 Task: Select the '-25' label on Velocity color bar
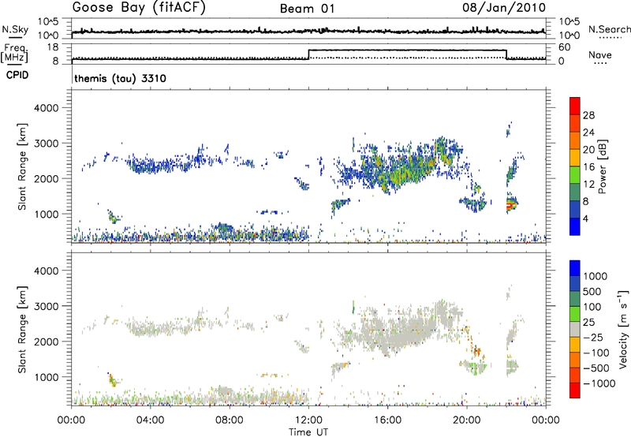[592, 338]
